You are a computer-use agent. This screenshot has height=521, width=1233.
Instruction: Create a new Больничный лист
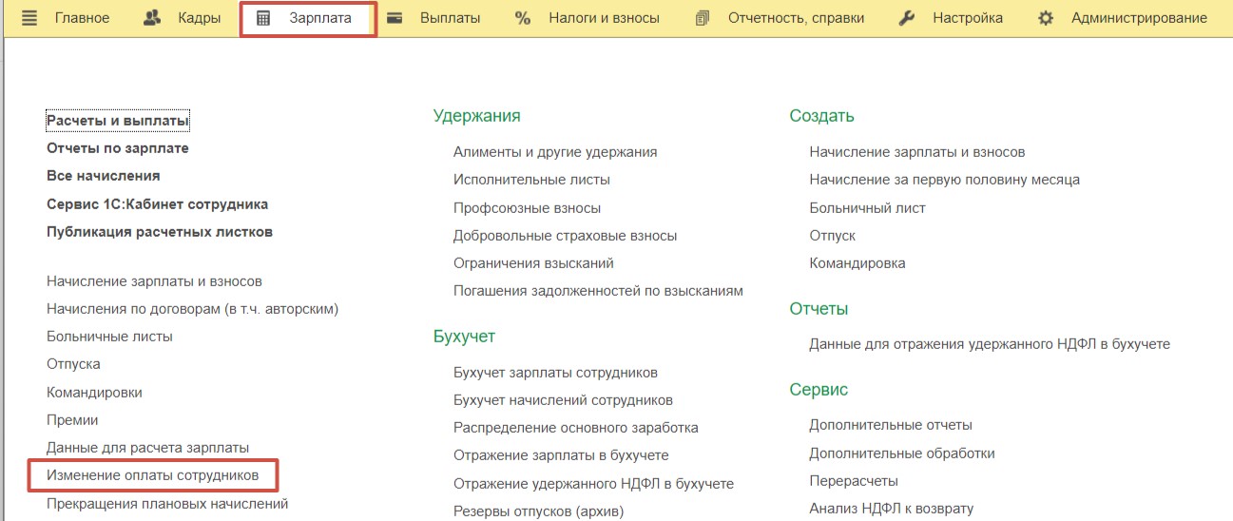click(867, 207)
